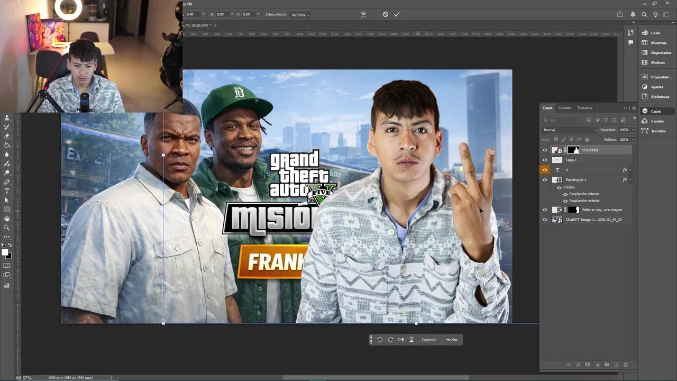677x381 pixels.
Task: Select the Path Selection arrow tool
Action: [x=7, y=200]
